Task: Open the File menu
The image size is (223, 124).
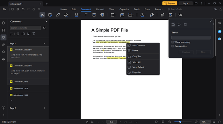Action: pyautogui.click(x=4, y=9)
